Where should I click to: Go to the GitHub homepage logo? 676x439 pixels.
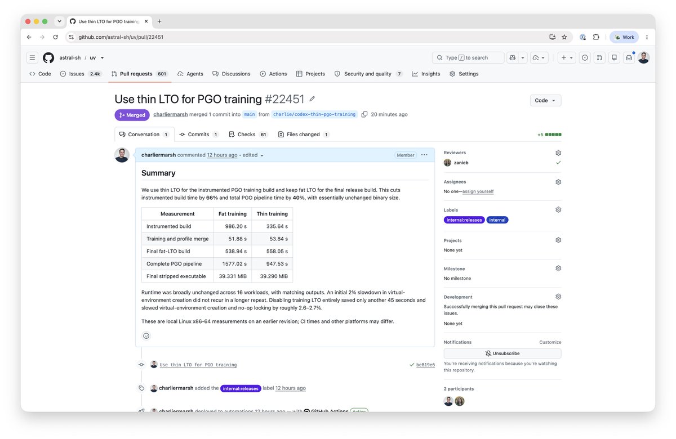tap(48, 57)
